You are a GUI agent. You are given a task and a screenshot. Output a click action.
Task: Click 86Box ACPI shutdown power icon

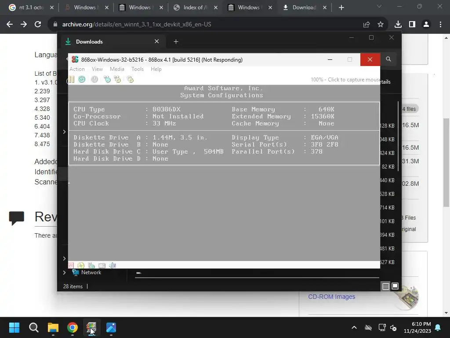point(94,79)
